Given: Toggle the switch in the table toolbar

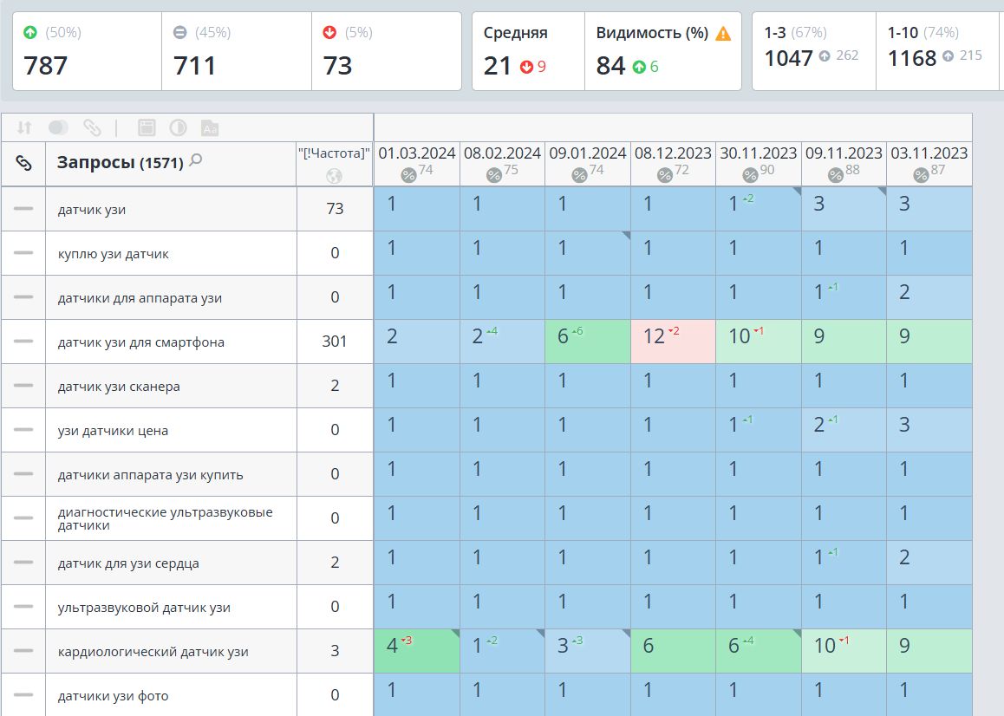Looking at the screenshot, I should pyautogui.click(x=58, y=127).
